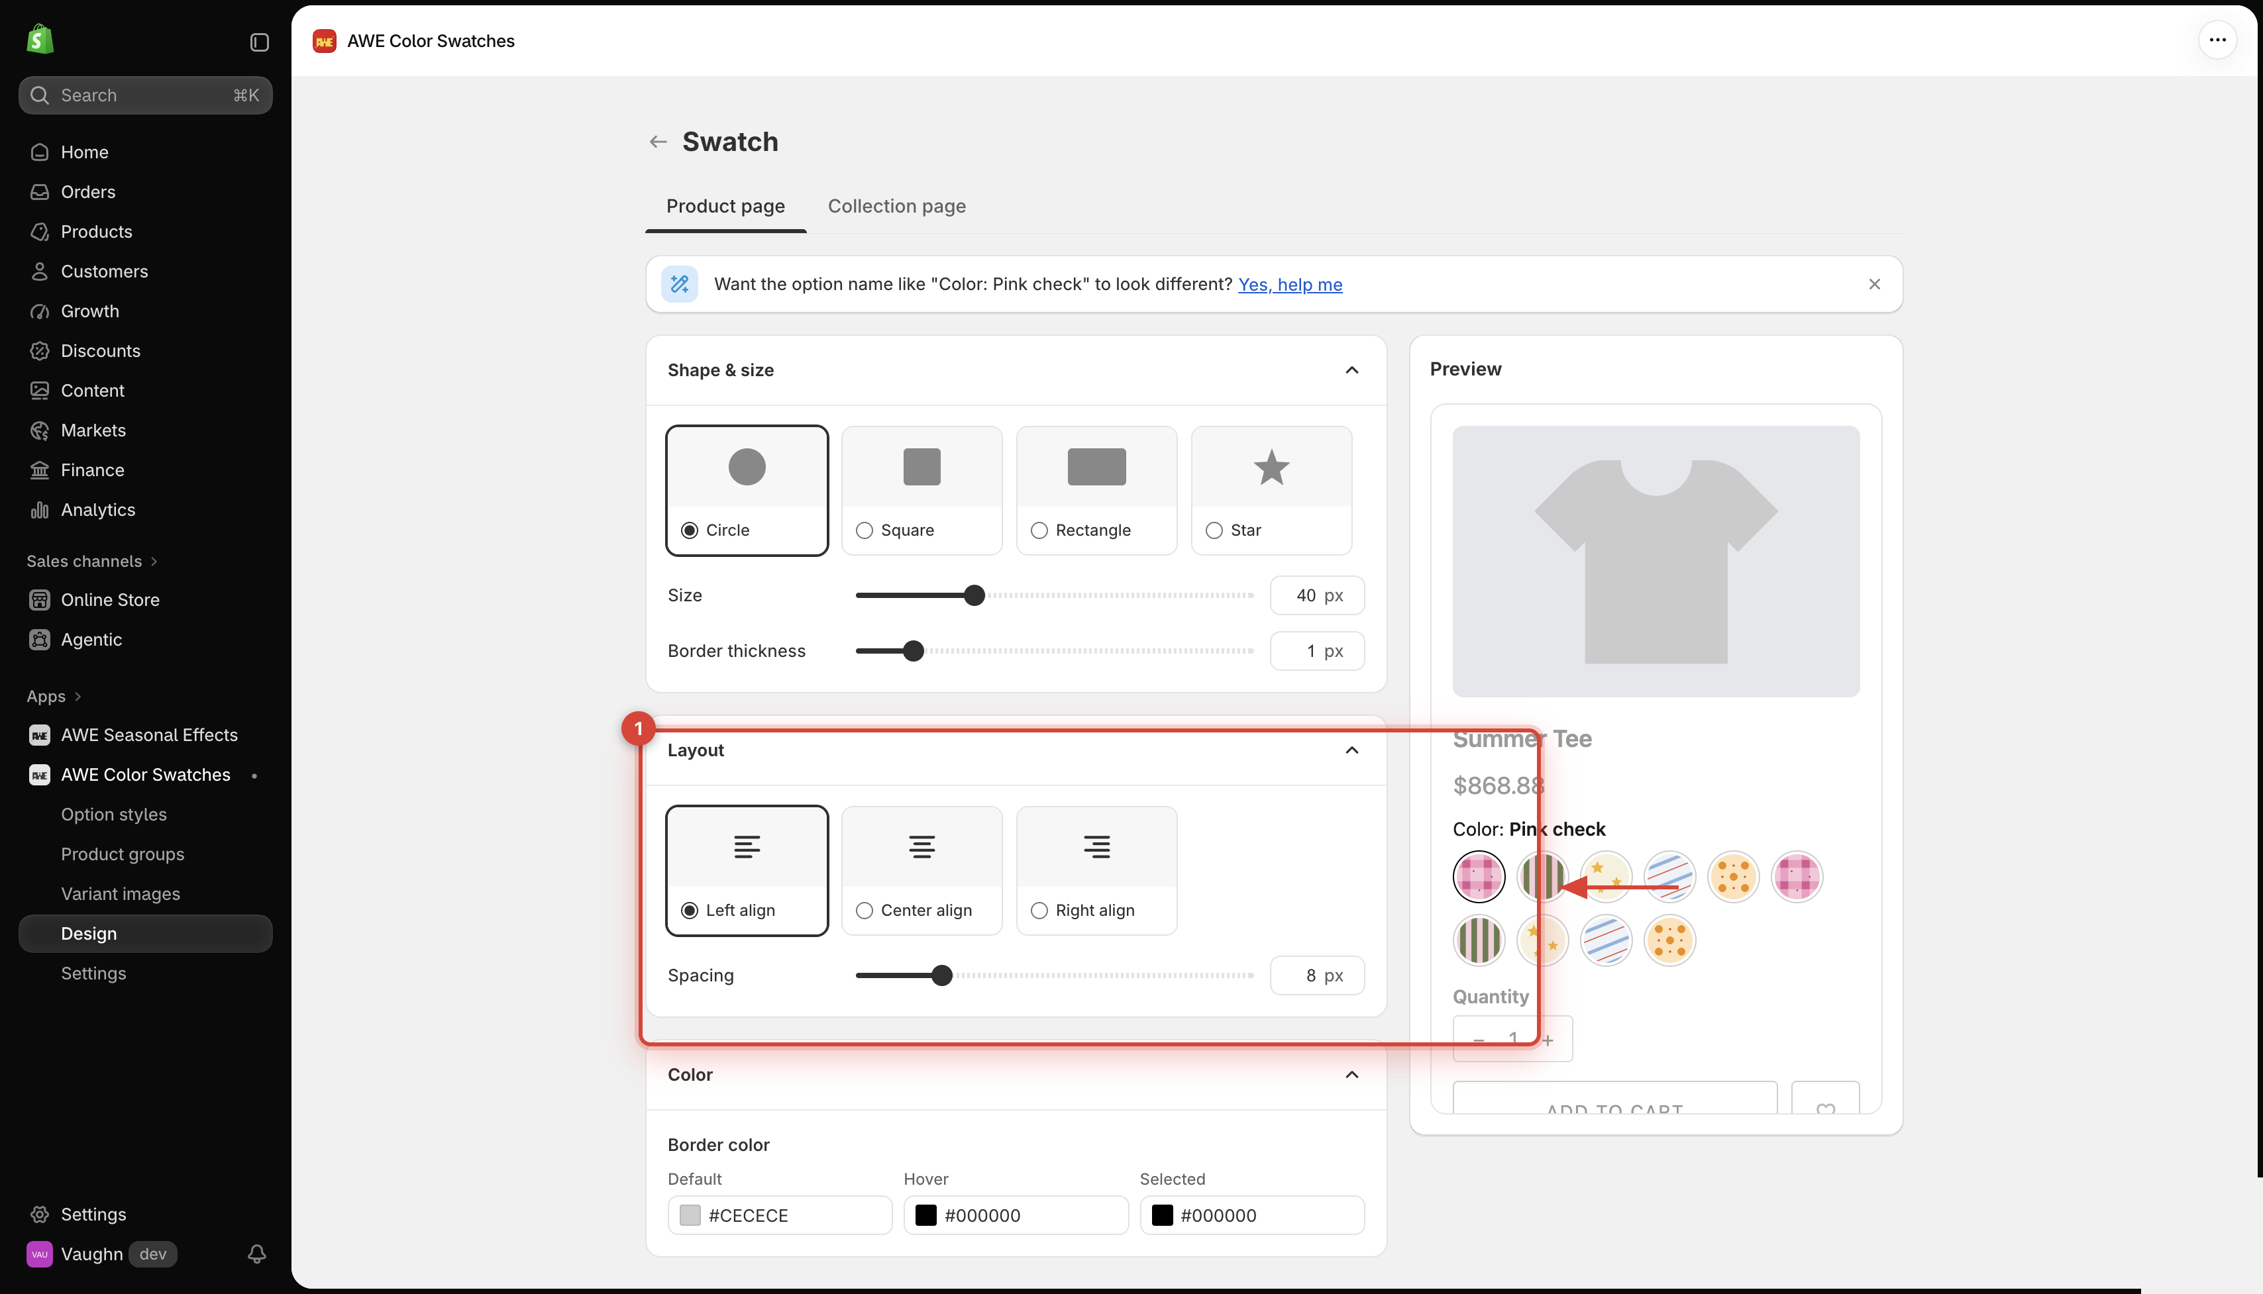Open the AWE Seasonal Effects app
The height and width of the screenshot is (1294, 2263).
click(146, 735)
